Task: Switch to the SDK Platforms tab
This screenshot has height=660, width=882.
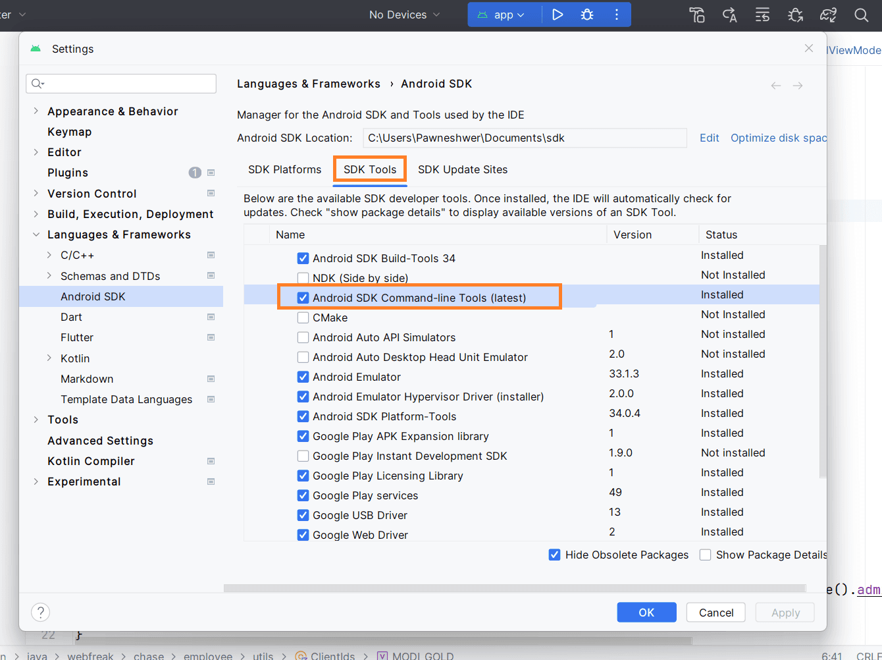Action: [x=284, y=169]
